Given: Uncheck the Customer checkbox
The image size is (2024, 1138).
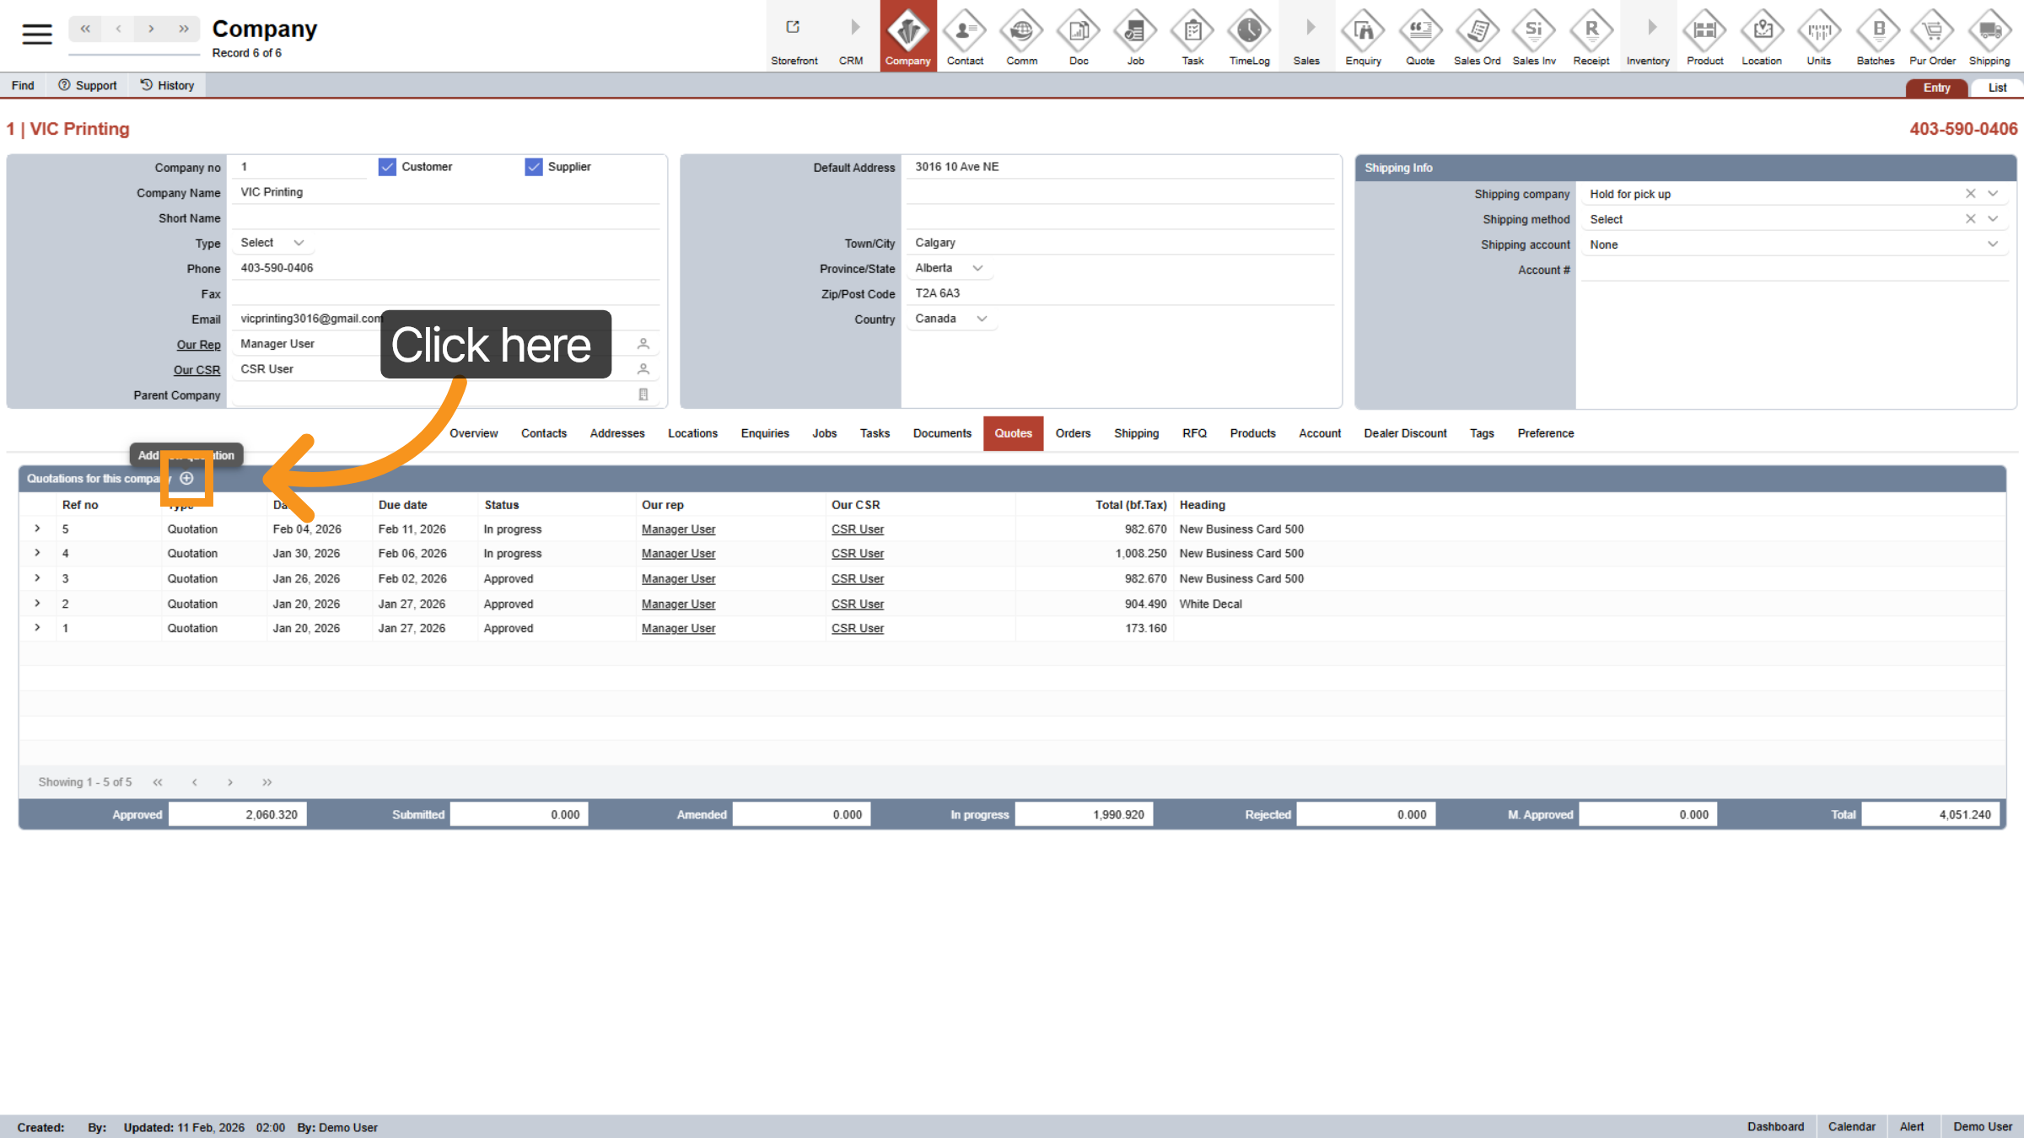Looking at the screenshot, I should click(387, 167).
